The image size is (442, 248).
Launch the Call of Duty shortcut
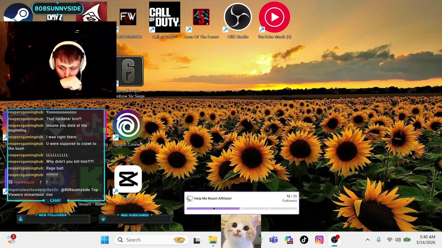[164, 20]
